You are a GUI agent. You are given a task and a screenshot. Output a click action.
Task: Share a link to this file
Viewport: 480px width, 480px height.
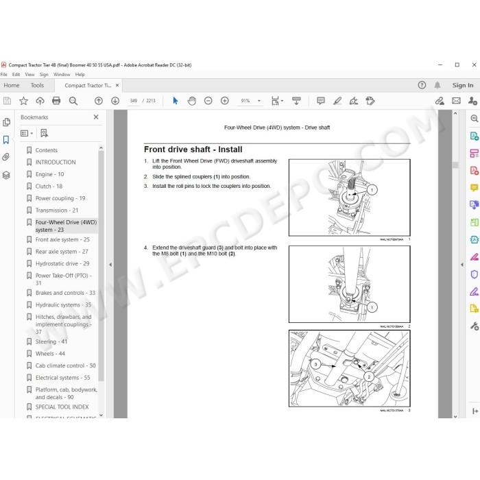[440, 101]
